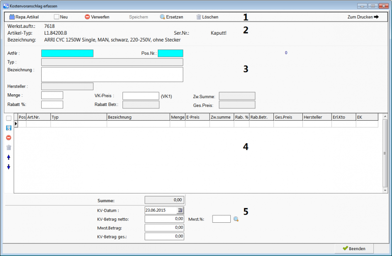Click the blue floppy save icon beside grid

tap(8, 128)
